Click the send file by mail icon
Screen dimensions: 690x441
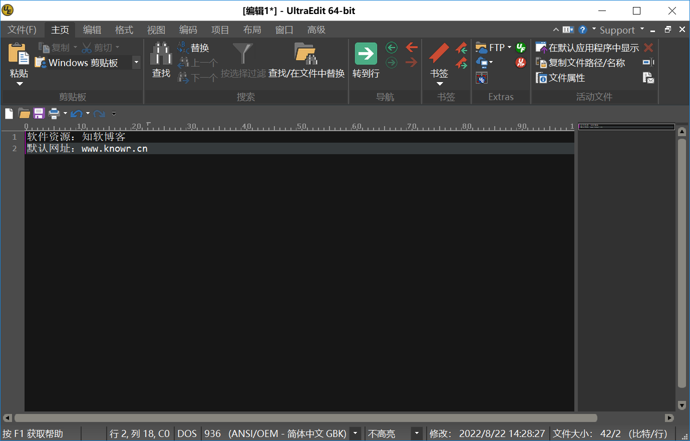[648, 78]
